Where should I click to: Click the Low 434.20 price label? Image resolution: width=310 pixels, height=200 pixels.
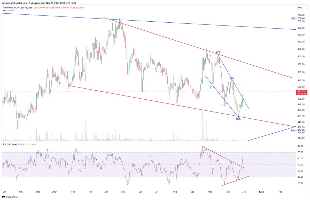[x=298, y=130]
